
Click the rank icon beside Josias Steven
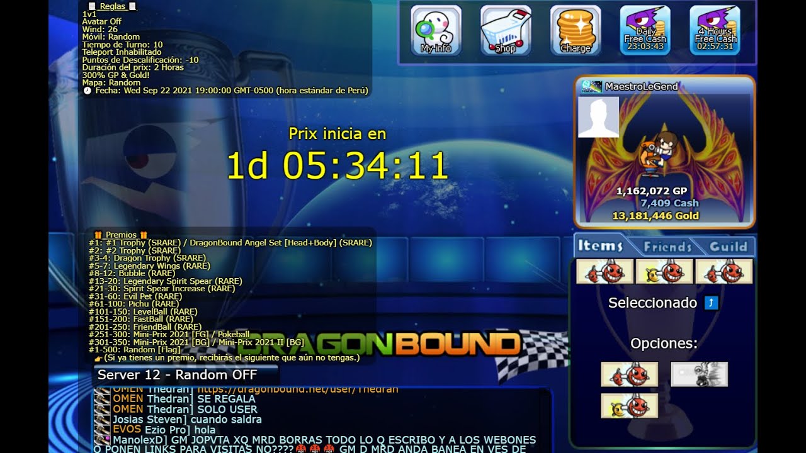[x=102, y=420]
